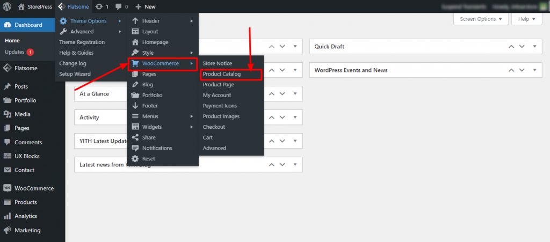The image size is (550, 242).
Task: Open Comments in the sidebar
Action: 28,142
